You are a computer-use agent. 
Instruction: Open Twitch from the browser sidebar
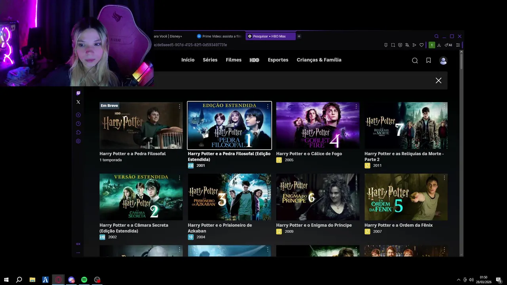[x=78, y=93]
